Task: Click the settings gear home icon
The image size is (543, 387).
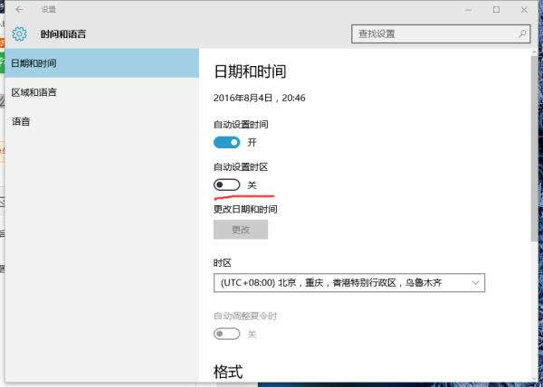Action: tap(20, 34)
